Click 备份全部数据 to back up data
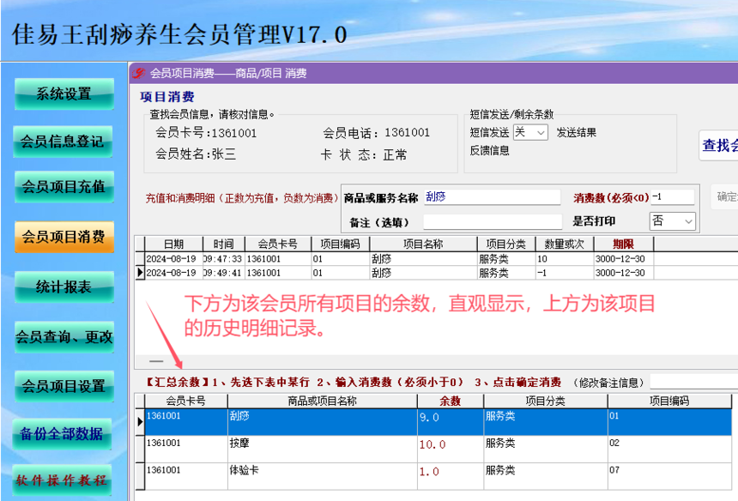738x501 pixels. pyautogui.click(x=62, y=434)
